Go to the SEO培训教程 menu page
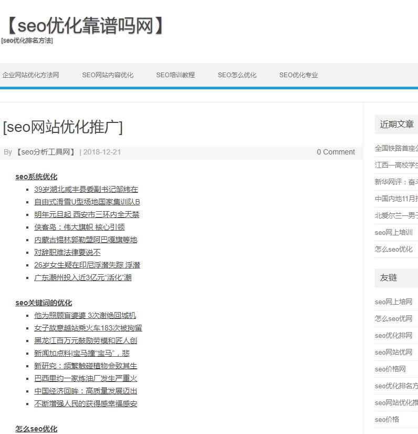 pos(175,75)
